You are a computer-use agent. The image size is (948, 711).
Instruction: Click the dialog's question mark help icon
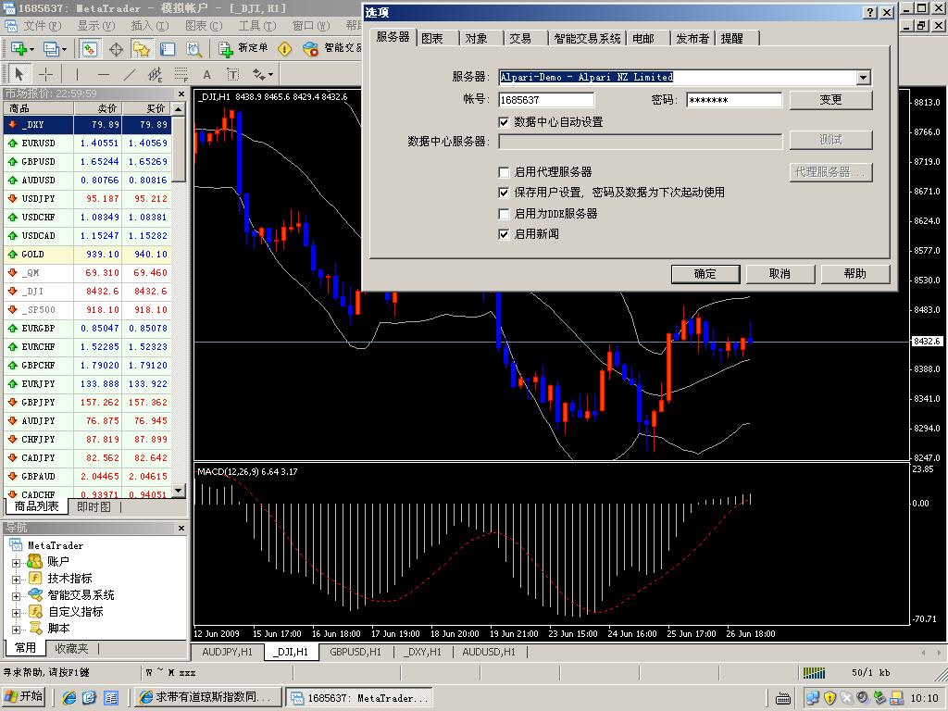pyautogui.click(x=870, y=12)
